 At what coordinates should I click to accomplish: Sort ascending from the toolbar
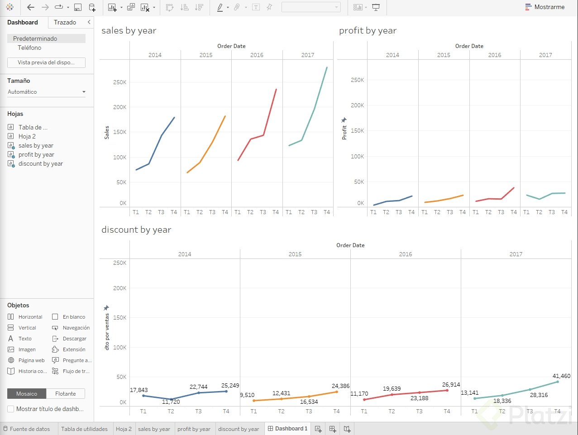coord(184,7)
